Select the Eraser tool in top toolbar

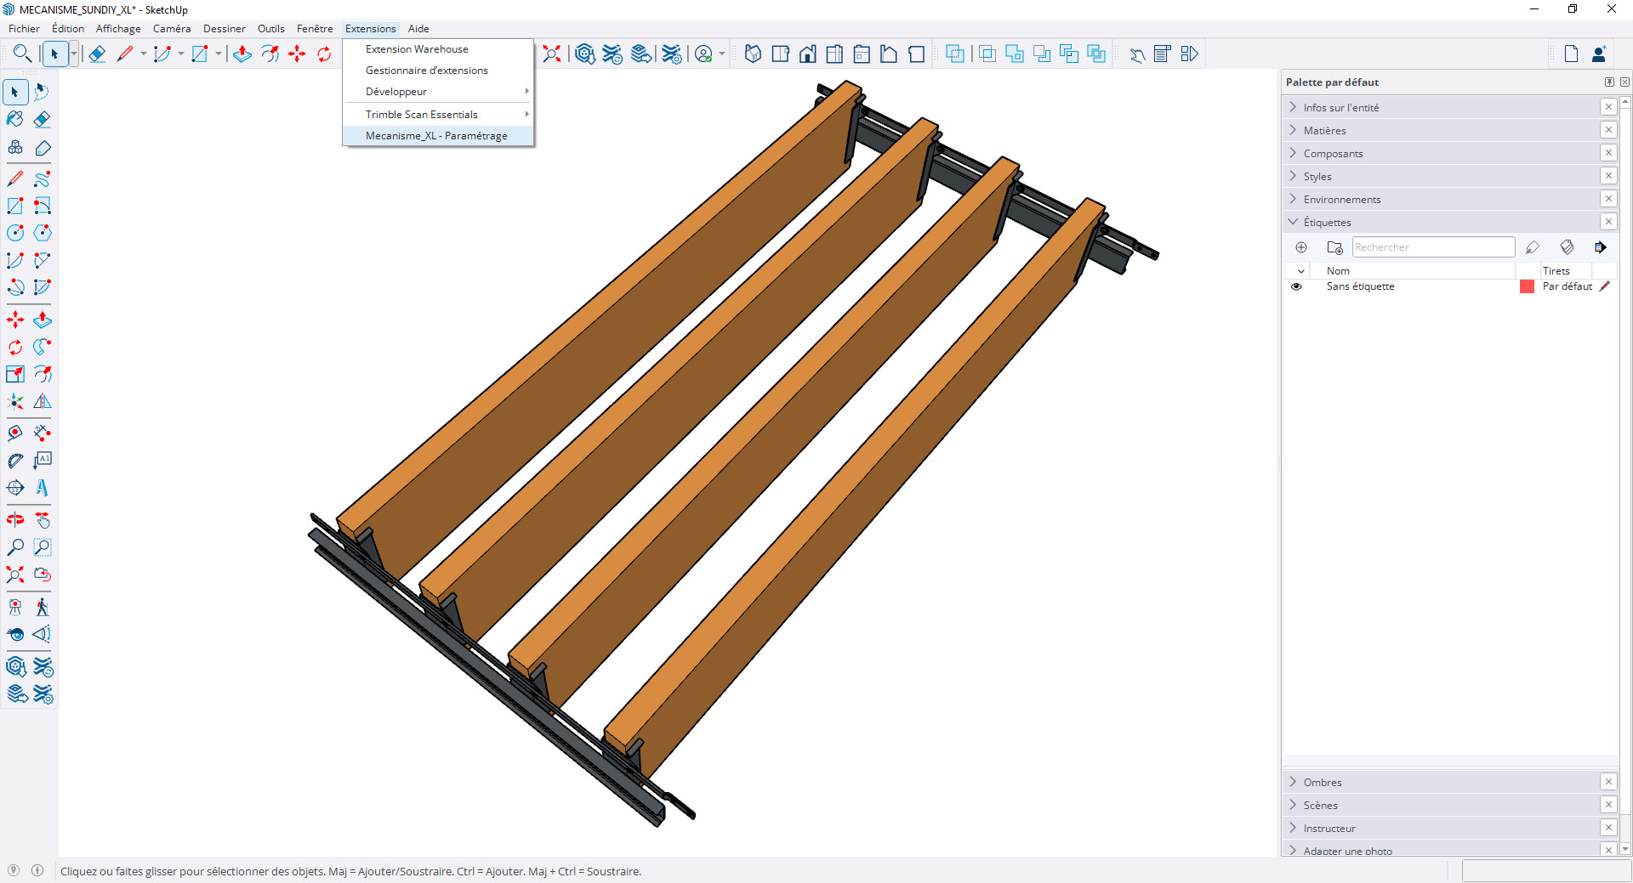(x=97, y=54)
